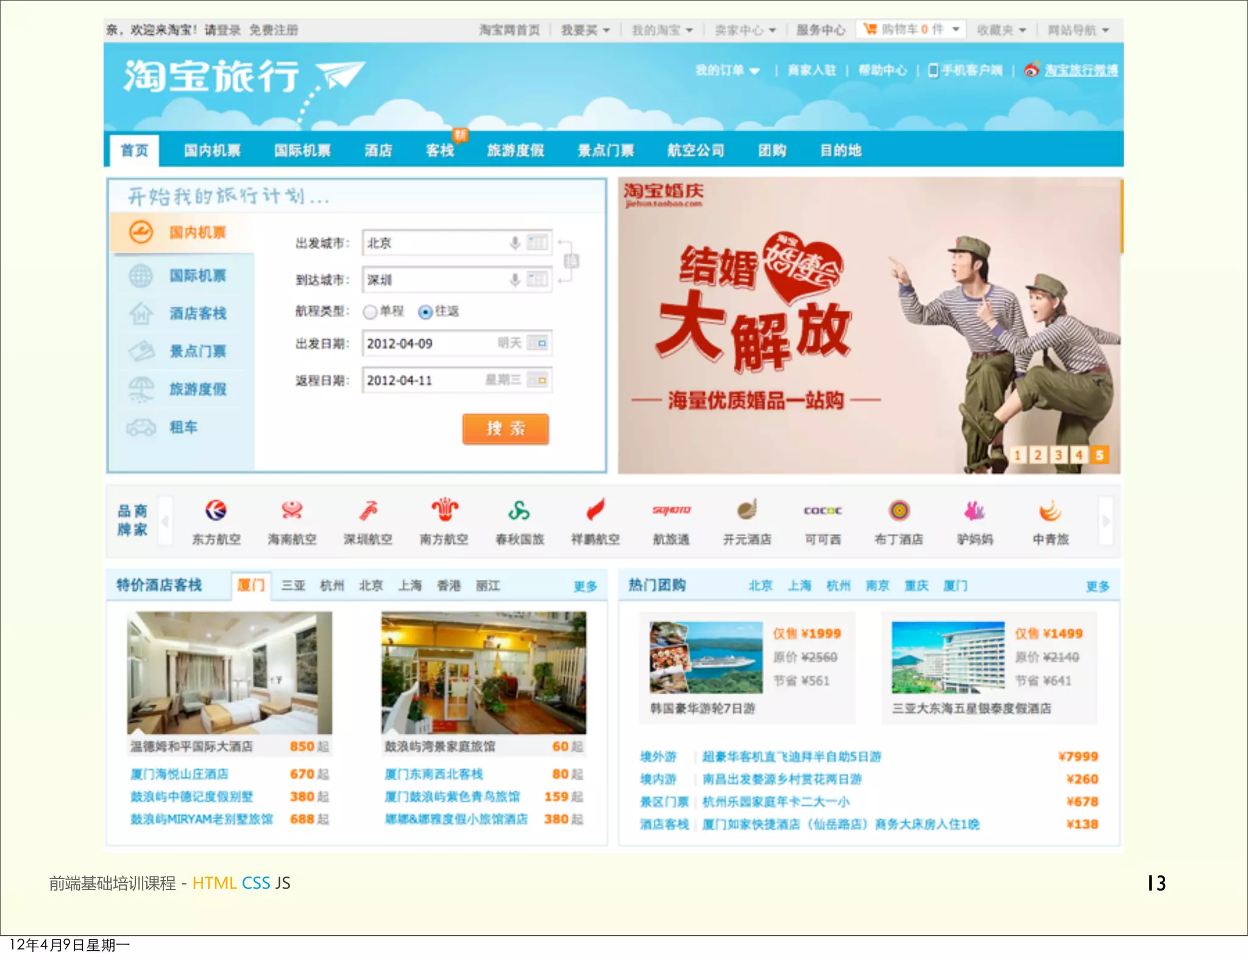The width and height of the screenshot is (1248, 960).
Task: Open city picker icon in 到达城市 field
Action: 537,280
